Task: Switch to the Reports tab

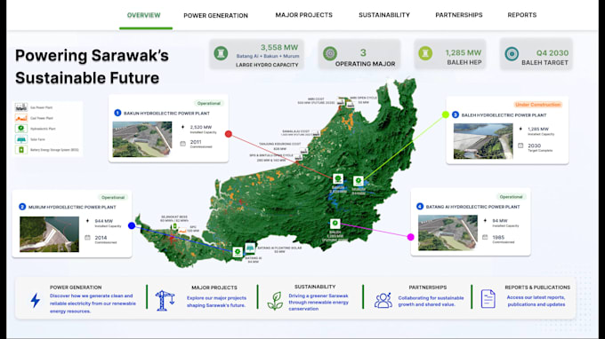Action: (x=521, y=15)
